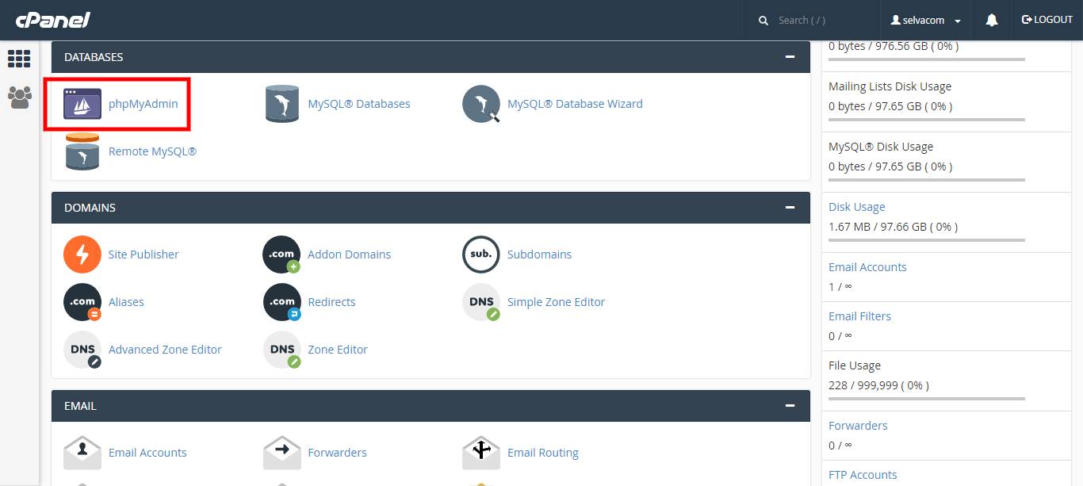Open the Advanced Zone Editor link

pyautogui.click(x=165, y=350)
